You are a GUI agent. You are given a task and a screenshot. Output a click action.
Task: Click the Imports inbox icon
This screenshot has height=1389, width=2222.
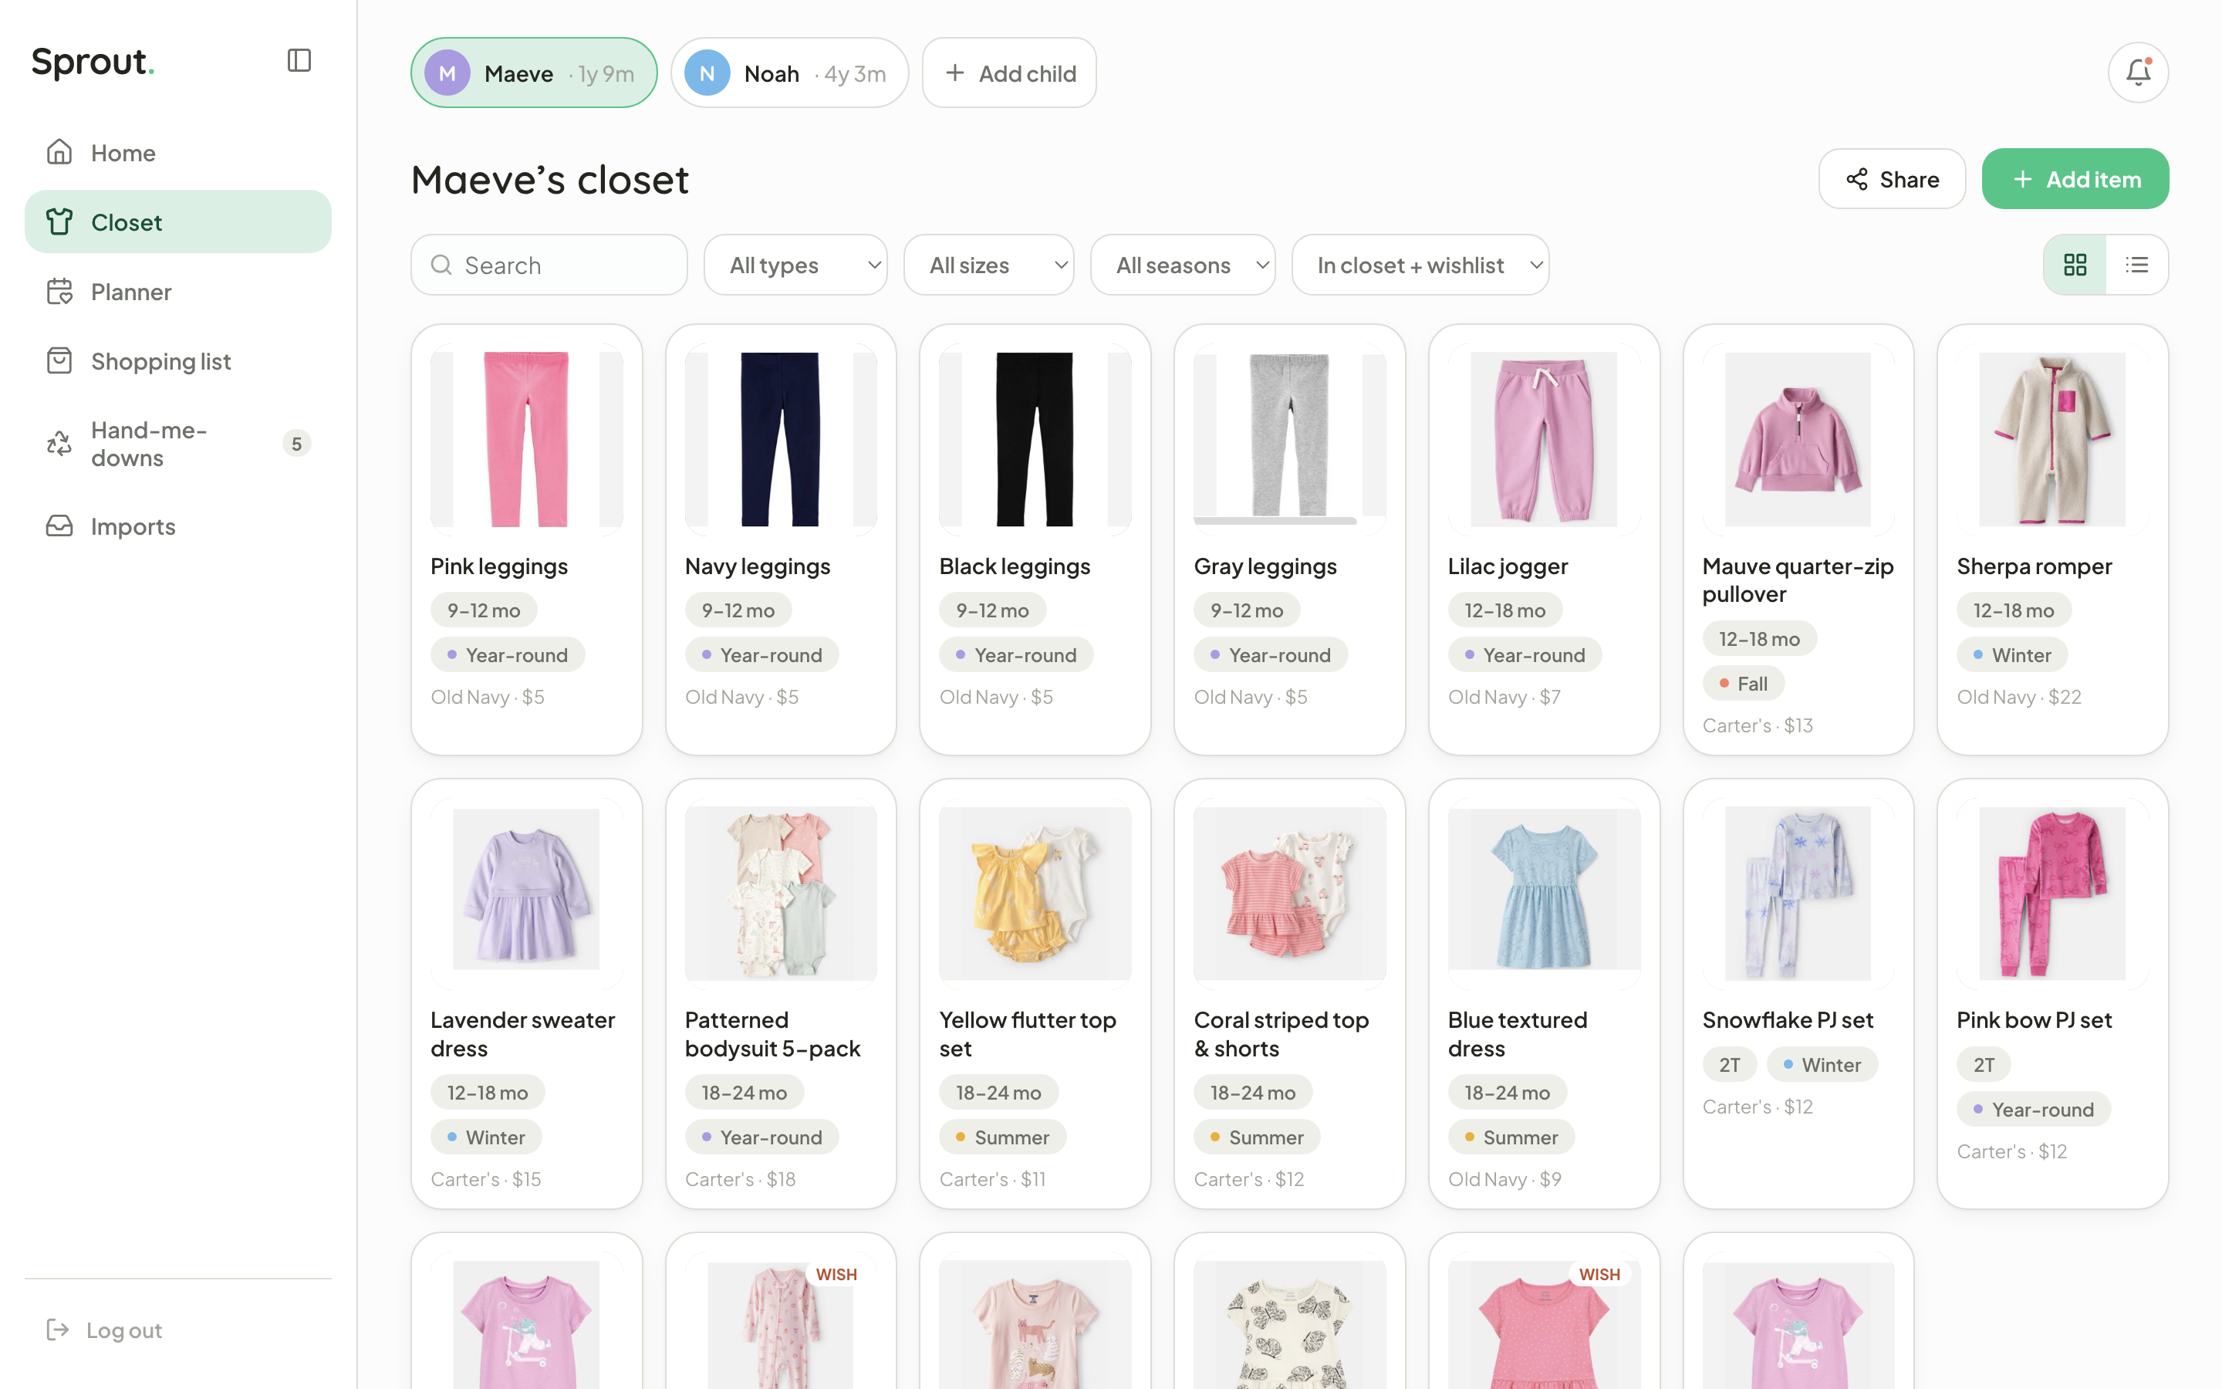[x=59, y=526]
